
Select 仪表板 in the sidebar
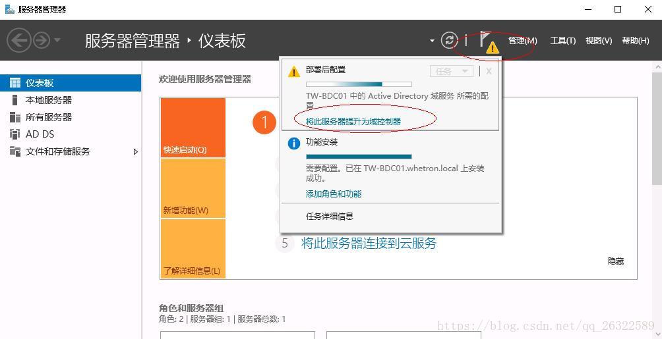71,83
